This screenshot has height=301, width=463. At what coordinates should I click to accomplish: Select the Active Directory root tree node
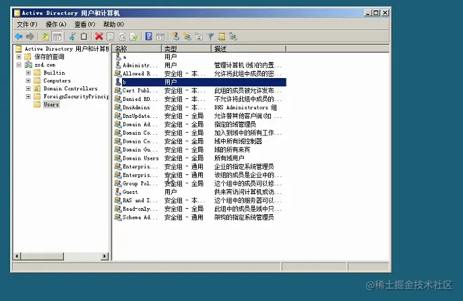[67, 48]
